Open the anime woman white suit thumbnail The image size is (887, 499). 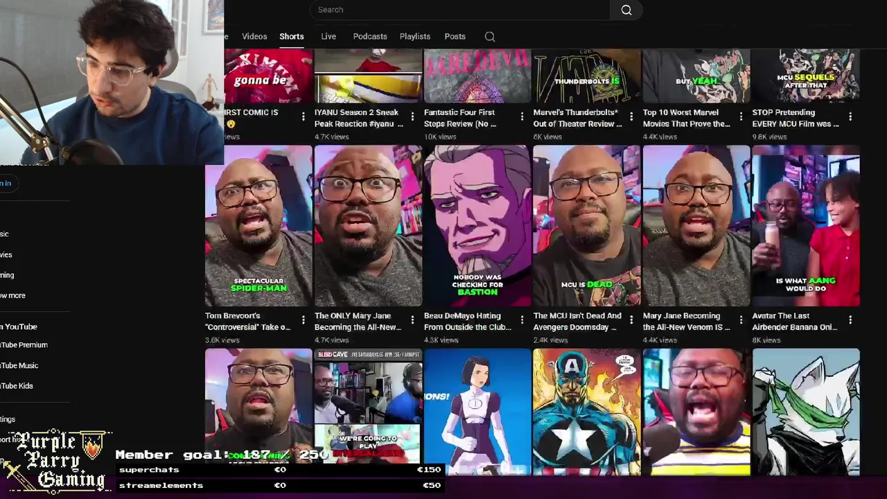click(x=477, y=412)
